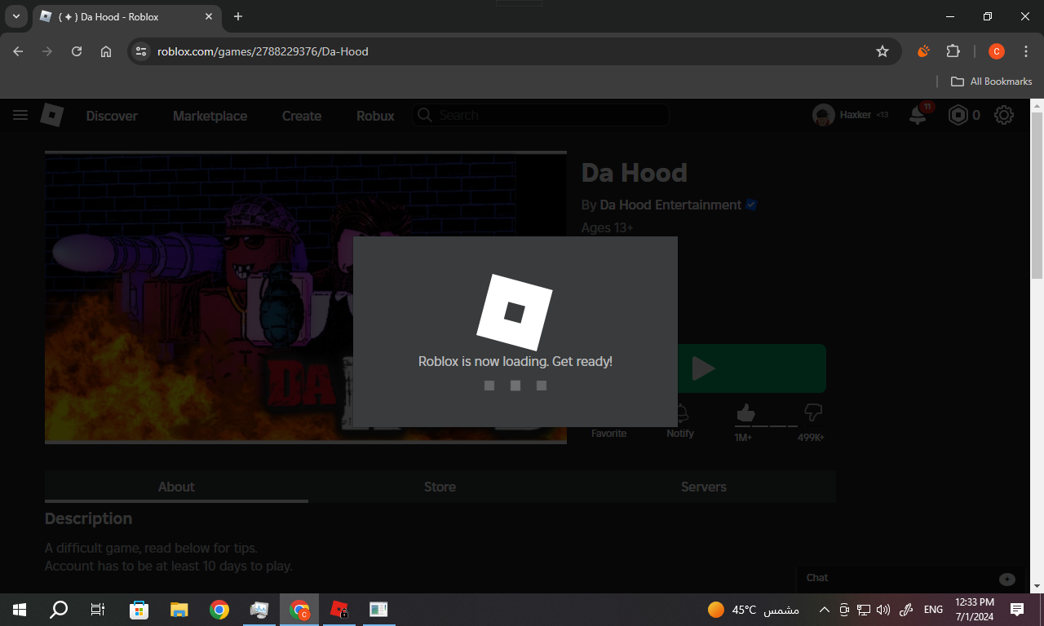Click the Da Hood game thumbnail
This screenshot has width=1044, height=626.
tap(306, 298)
